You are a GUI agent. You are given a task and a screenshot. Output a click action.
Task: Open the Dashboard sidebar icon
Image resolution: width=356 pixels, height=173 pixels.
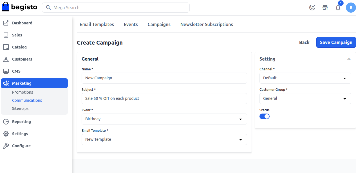click(x=6, y=23)
